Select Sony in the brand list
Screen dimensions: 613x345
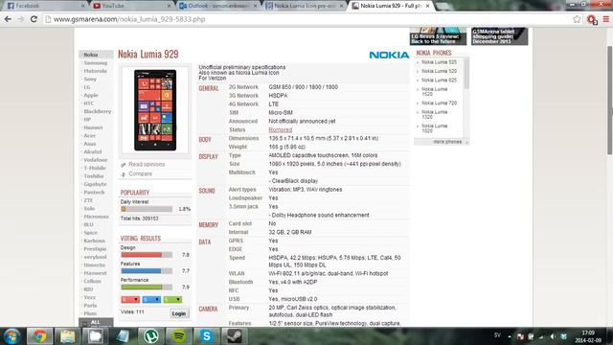coord(90,79)
